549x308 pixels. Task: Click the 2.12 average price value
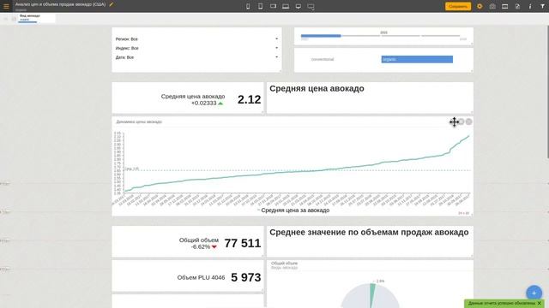249,99
